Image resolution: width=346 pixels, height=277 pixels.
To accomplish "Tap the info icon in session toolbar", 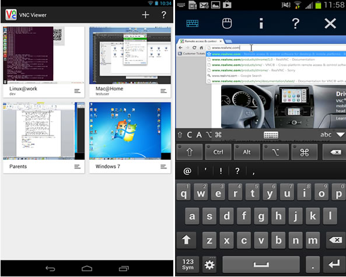I will (261, 23).
